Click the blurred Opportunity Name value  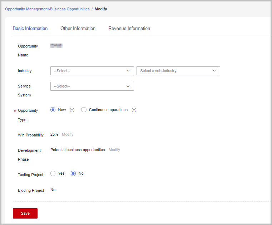tap(56, 46)
